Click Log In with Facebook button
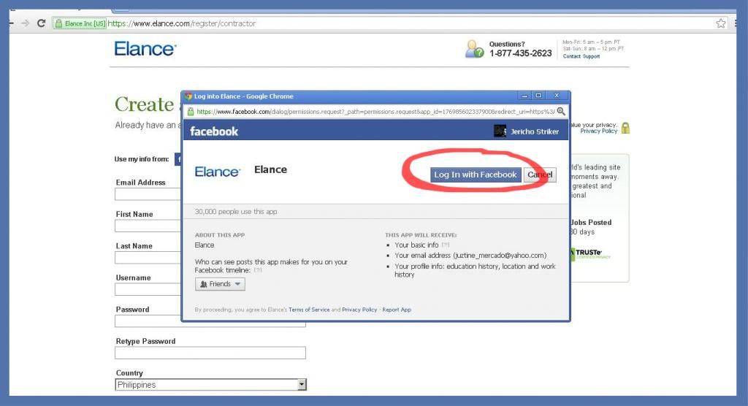748x406 pixels. (x=475, y=175)
